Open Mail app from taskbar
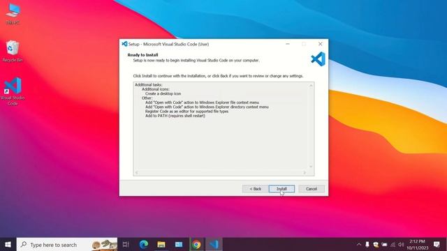 pos(179,245)
